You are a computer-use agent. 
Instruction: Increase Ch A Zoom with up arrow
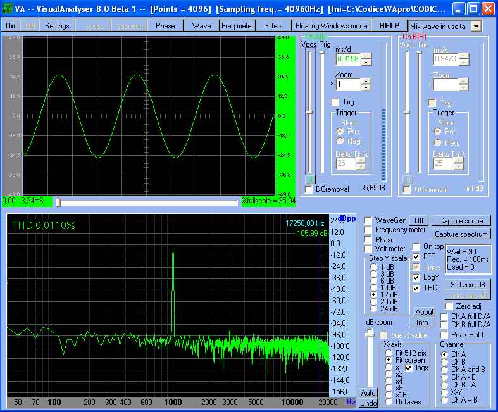(366, 81)
